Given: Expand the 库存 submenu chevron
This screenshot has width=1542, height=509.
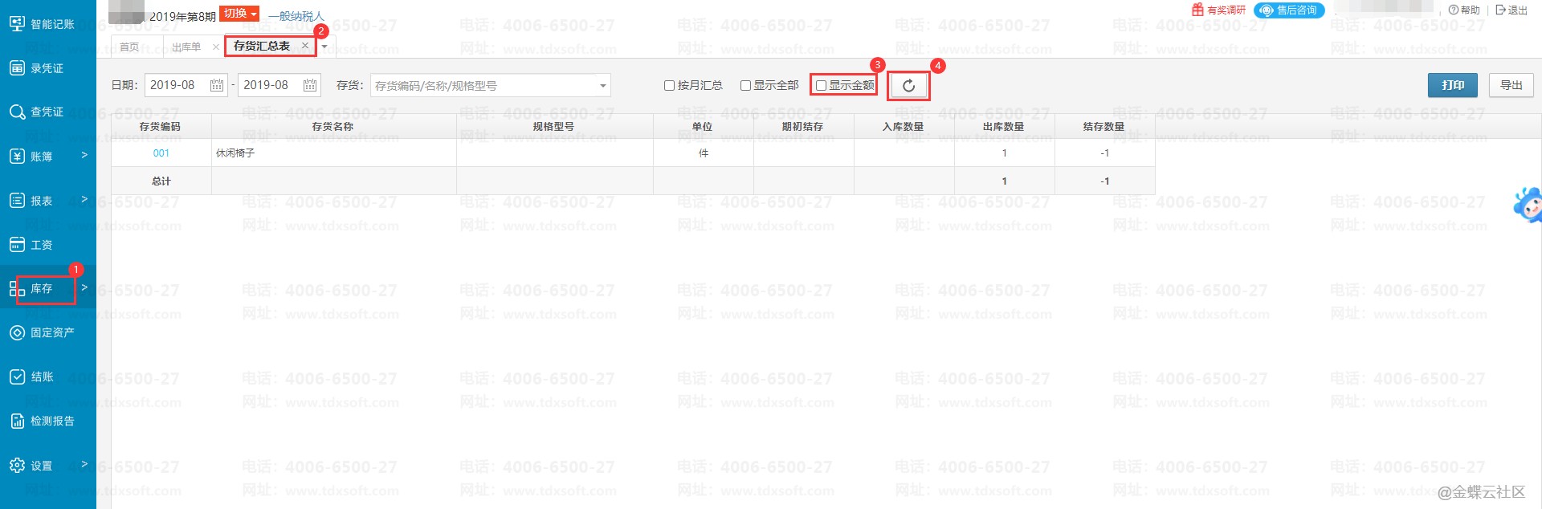Looking at the screenshot, I should (x=84, y=287).
